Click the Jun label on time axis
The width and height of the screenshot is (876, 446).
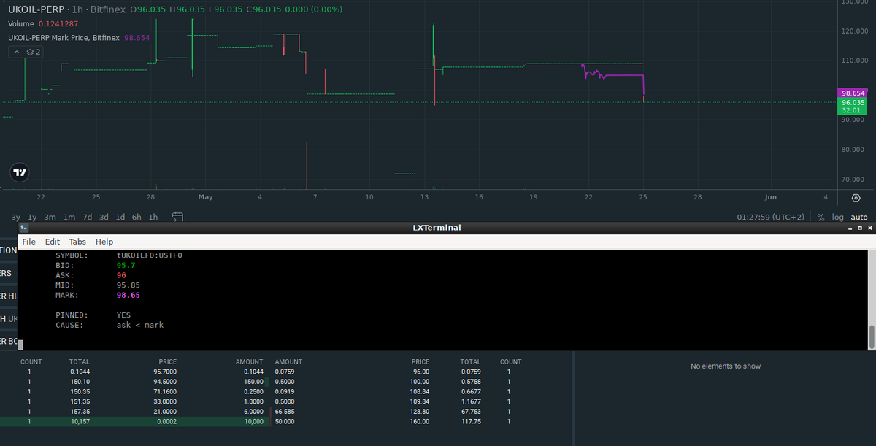pos(771,197)
